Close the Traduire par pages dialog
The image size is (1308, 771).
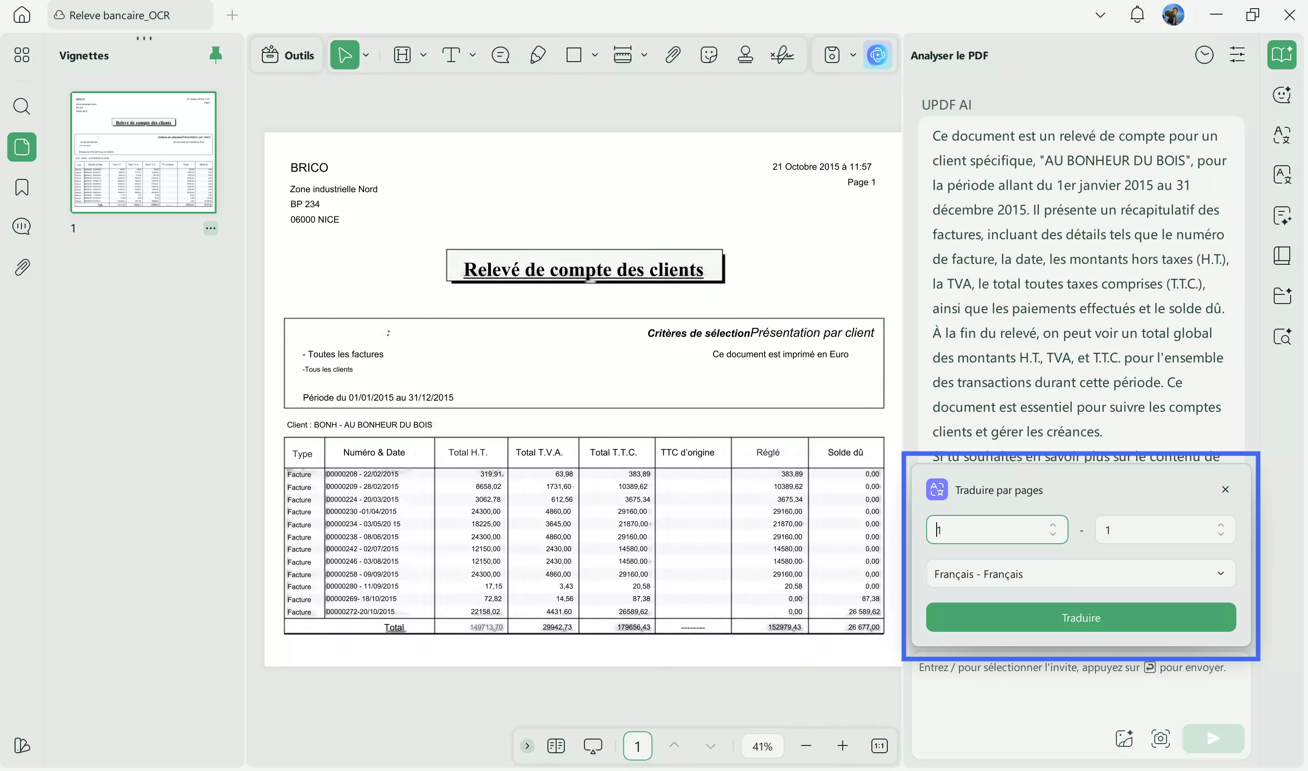click(1225, 489)
